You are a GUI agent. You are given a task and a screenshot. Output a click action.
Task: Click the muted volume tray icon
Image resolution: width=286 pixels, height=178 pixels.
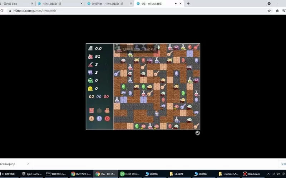tap(278, 174)
